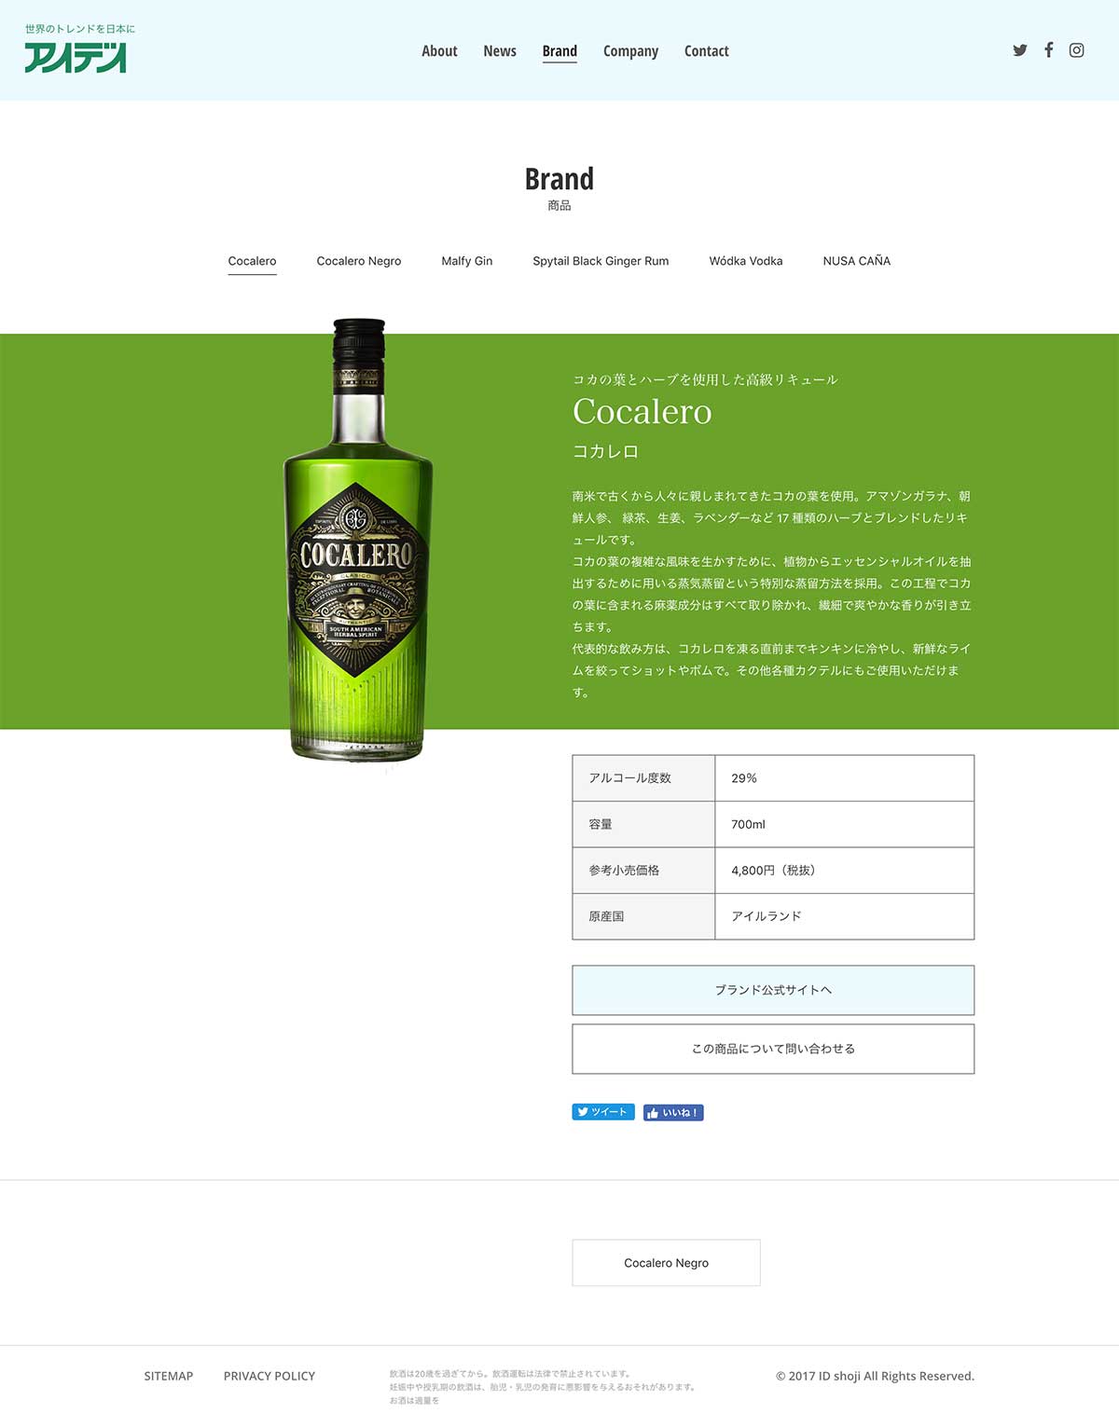Like the page with いいね！ button
Image resolution: width=1119 pixels, height=1428 pixels.
coord(673,1112)
